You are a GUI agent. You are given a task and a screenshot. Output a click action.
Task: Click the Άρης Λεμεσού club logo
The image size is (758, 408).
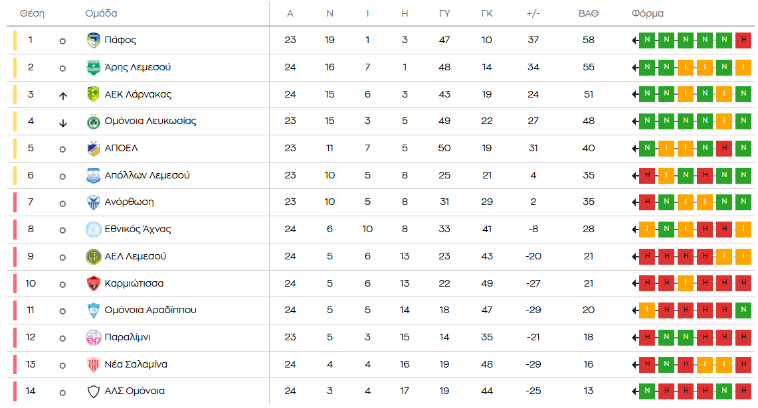[x=94, y=68]
